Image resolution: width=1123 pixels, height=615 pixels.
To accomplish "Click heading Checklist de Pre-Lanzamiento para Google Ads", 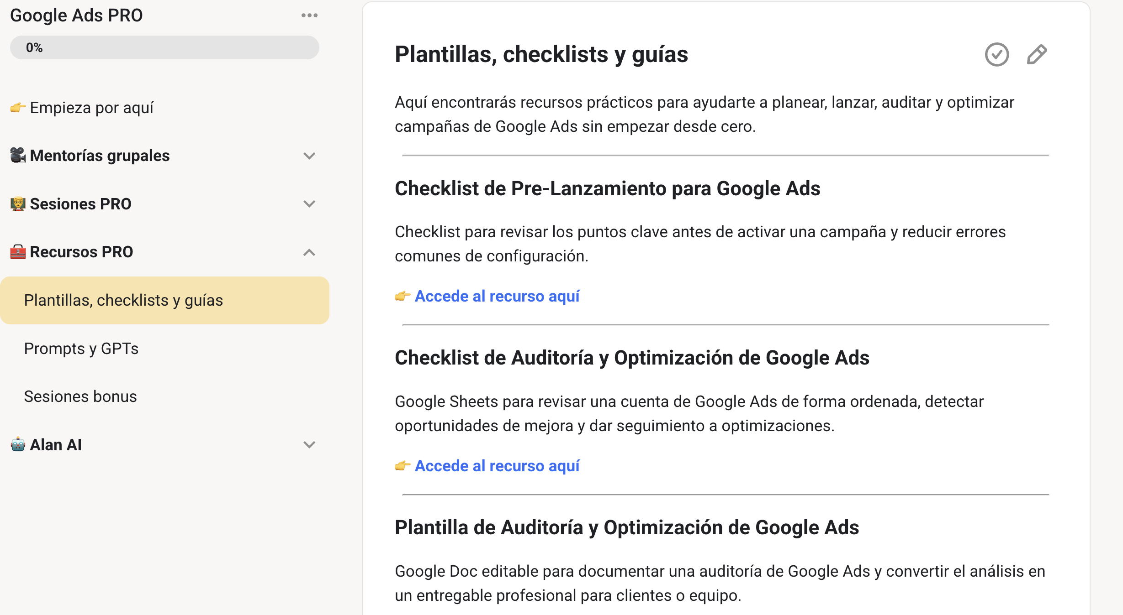I will coord(607,188).
